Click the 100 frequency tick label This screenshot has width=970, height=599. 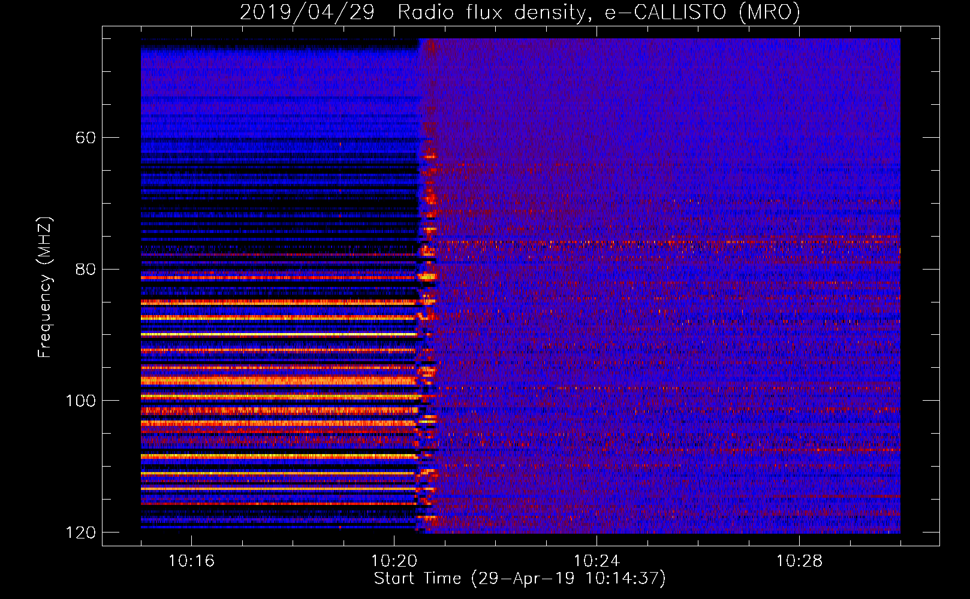[x=81, y=401]
